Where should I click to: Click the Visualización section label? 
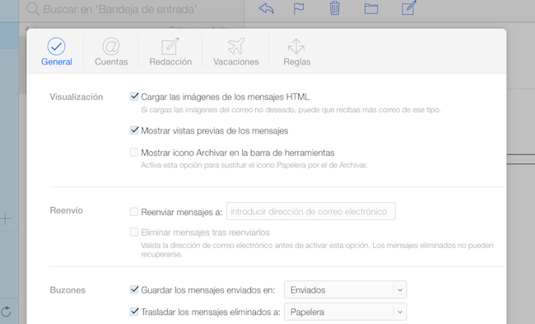[x=76, y=96]
